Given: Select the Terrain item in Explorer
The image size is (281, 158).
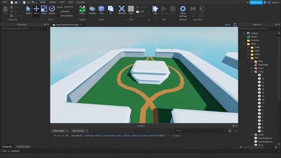Looking at the screenshot, I should tap(254, 37).
